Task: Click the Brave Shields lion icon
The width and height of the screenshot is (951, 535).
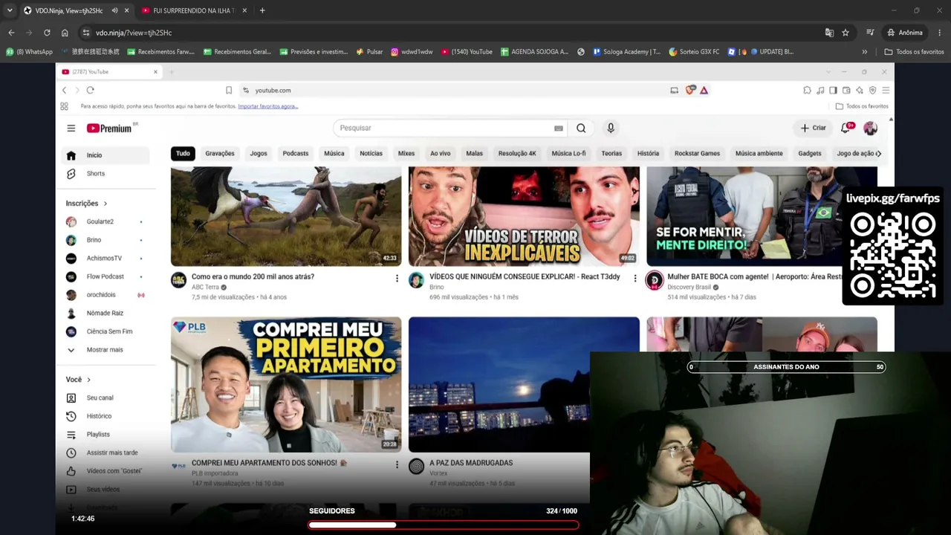Action: [x=690, y=90]
